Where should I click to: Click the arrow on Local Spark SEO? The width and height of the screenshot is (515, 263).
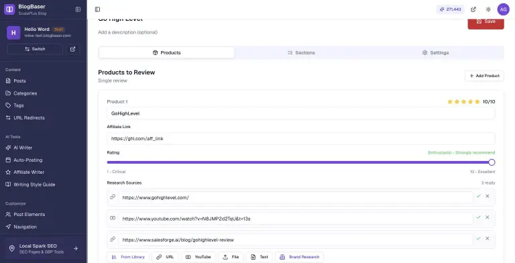(76, 249)
